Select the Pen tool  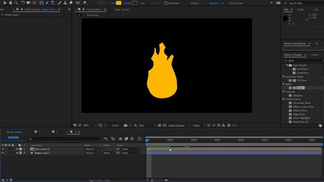tap(47, 3)
